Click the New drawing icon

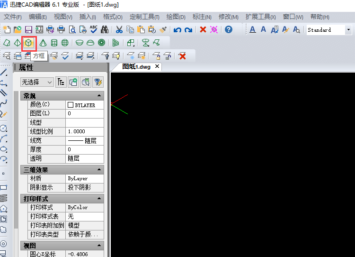pos(7,30)
